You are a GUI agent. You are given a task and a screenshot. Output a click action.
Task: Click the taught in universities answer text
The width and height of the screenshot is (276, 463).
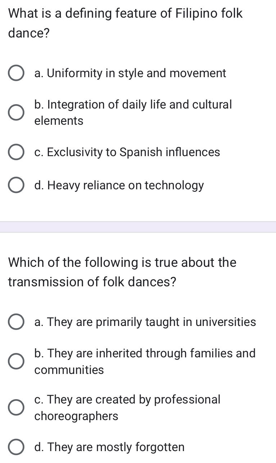click(145, 322)
